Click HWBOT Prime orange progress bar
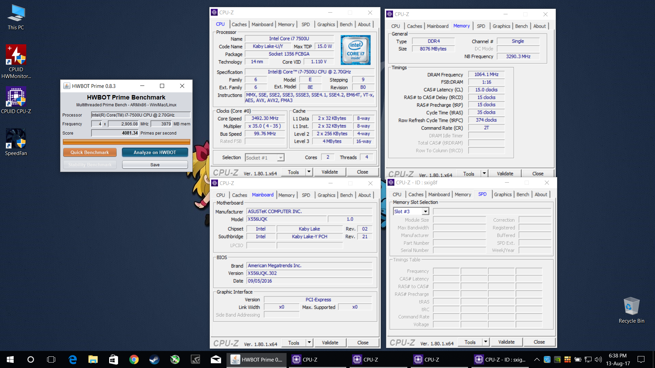The height and width of the screenshot is (368, 655). (x=127, y=142)
